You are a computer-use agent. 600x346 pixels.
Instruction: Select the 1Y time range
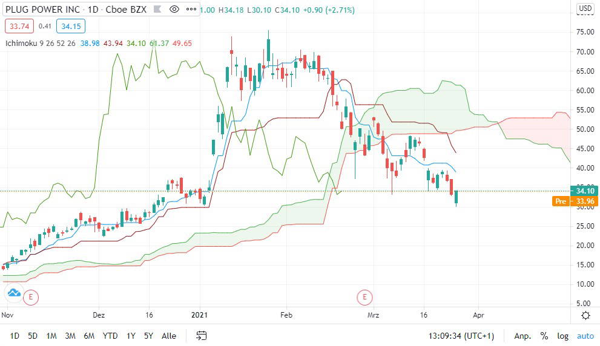[131, 336]
